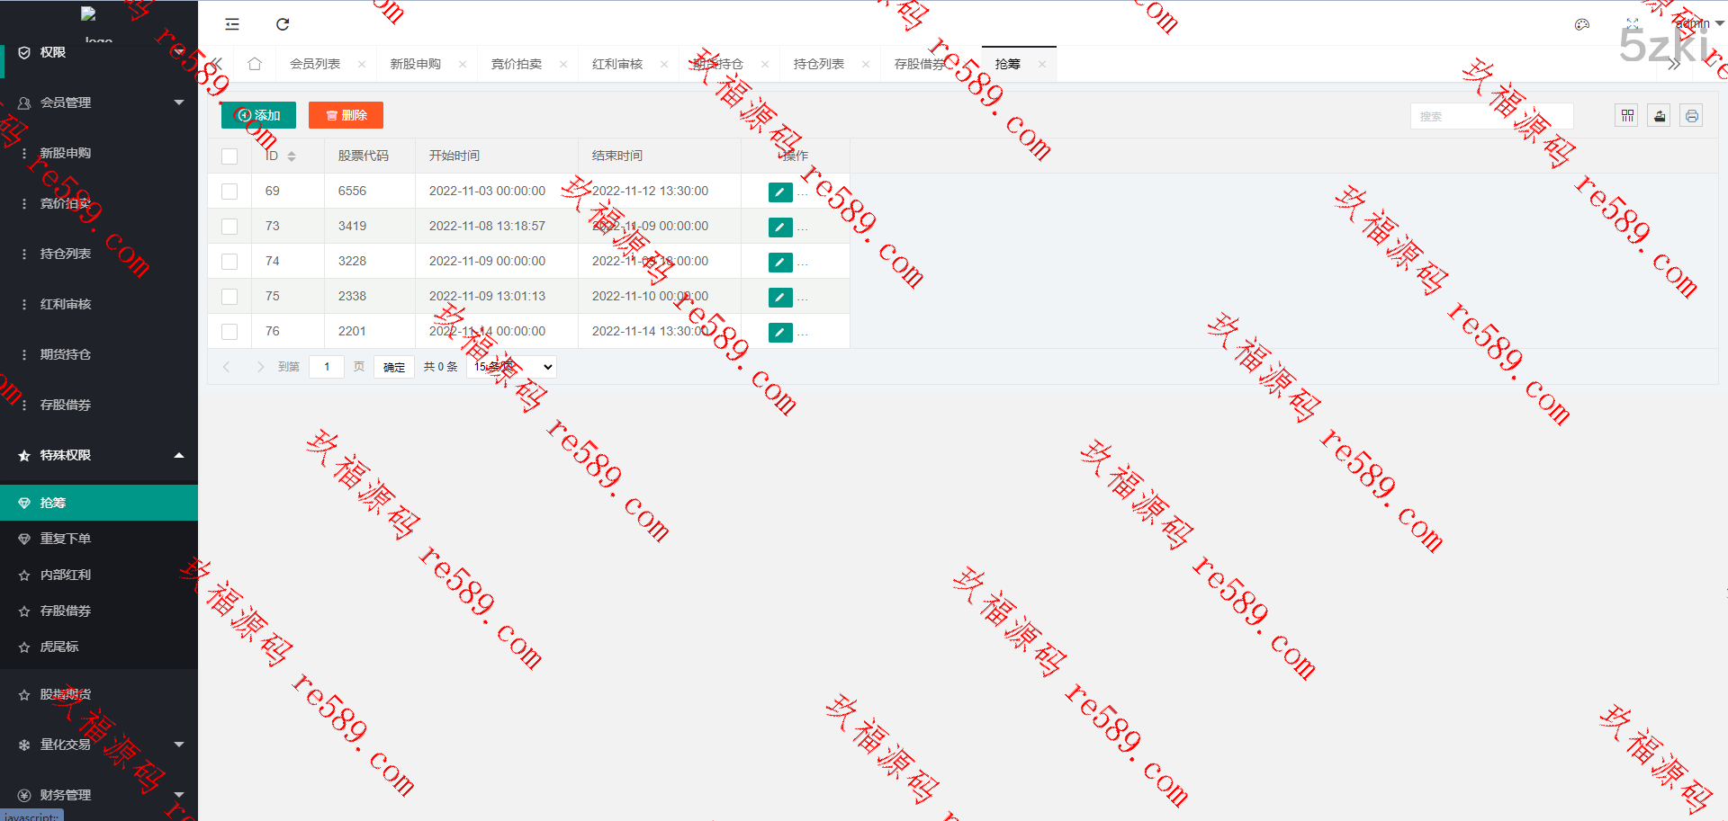Screen dimensions: 1728x821
Task: Switch to the 会员列表 tab
Action: coord(315,64)
